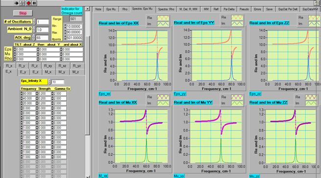
Task: Click the red Abort Execution icon
Action: coord(28,3)
